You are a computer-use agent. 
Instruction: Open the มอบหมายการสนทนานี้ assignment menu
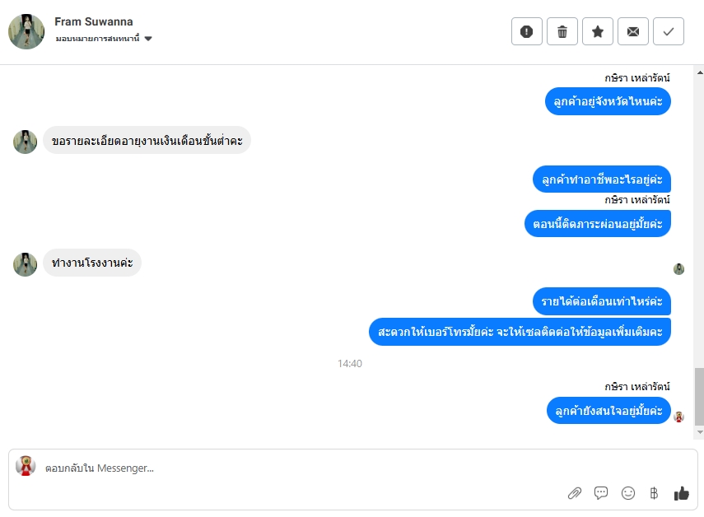(104, 39)
